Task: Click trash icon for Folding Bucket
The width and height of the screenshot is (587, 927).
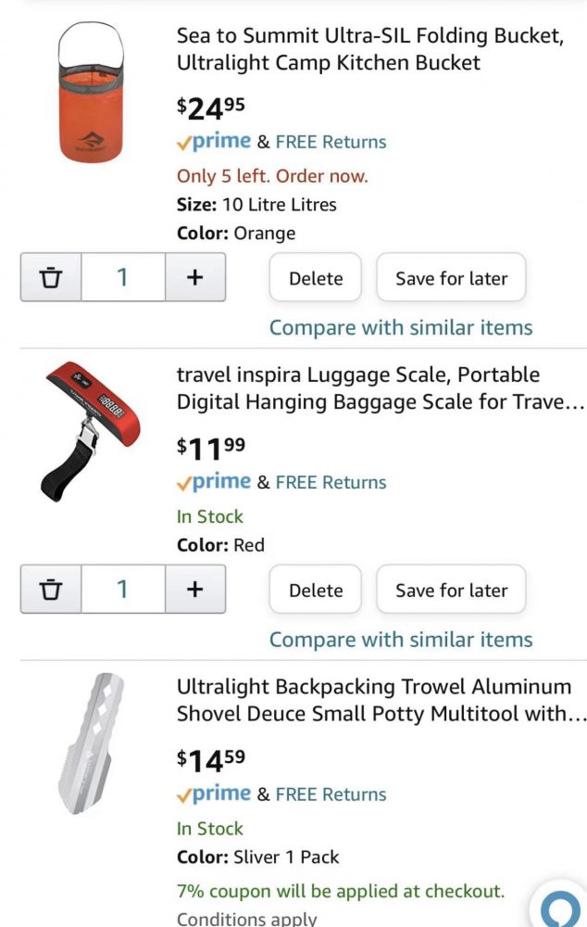Action: (51, 277)
